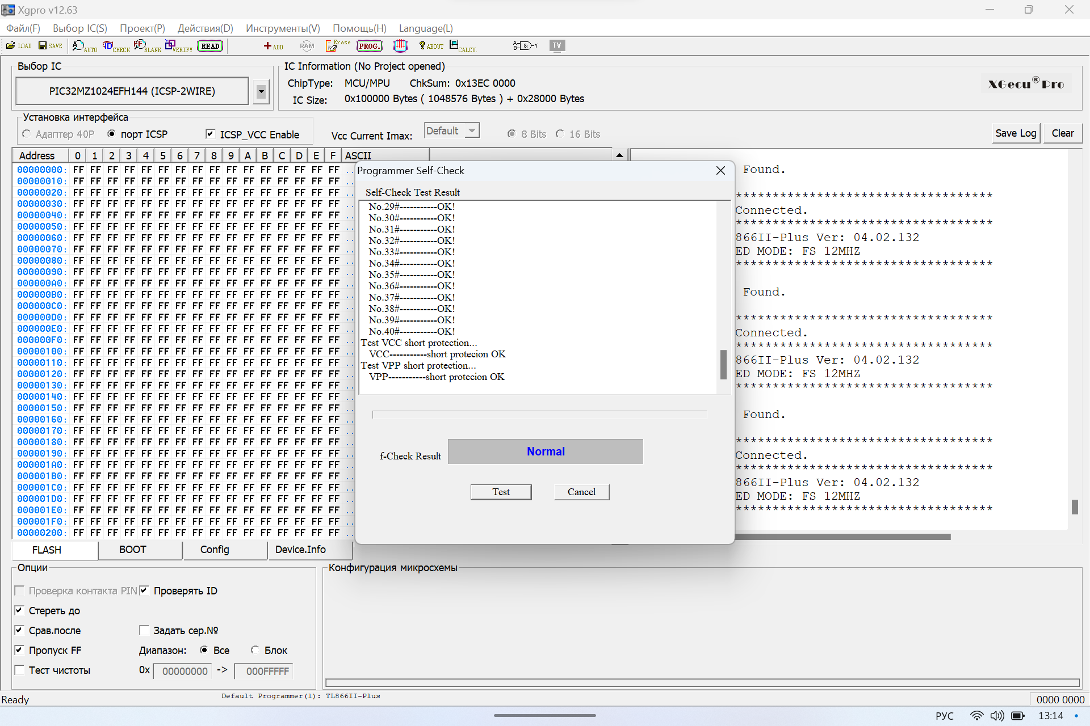Open the Vcc Current Imax Default dropdown
This screenshot has width=1090, height=726.
(x=471, y=131)
